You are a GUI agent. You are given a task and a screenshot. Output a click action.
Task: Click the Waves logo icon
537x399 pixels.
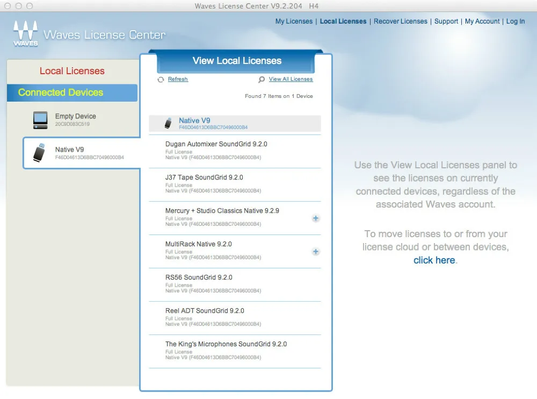click(x=25, y=33)
